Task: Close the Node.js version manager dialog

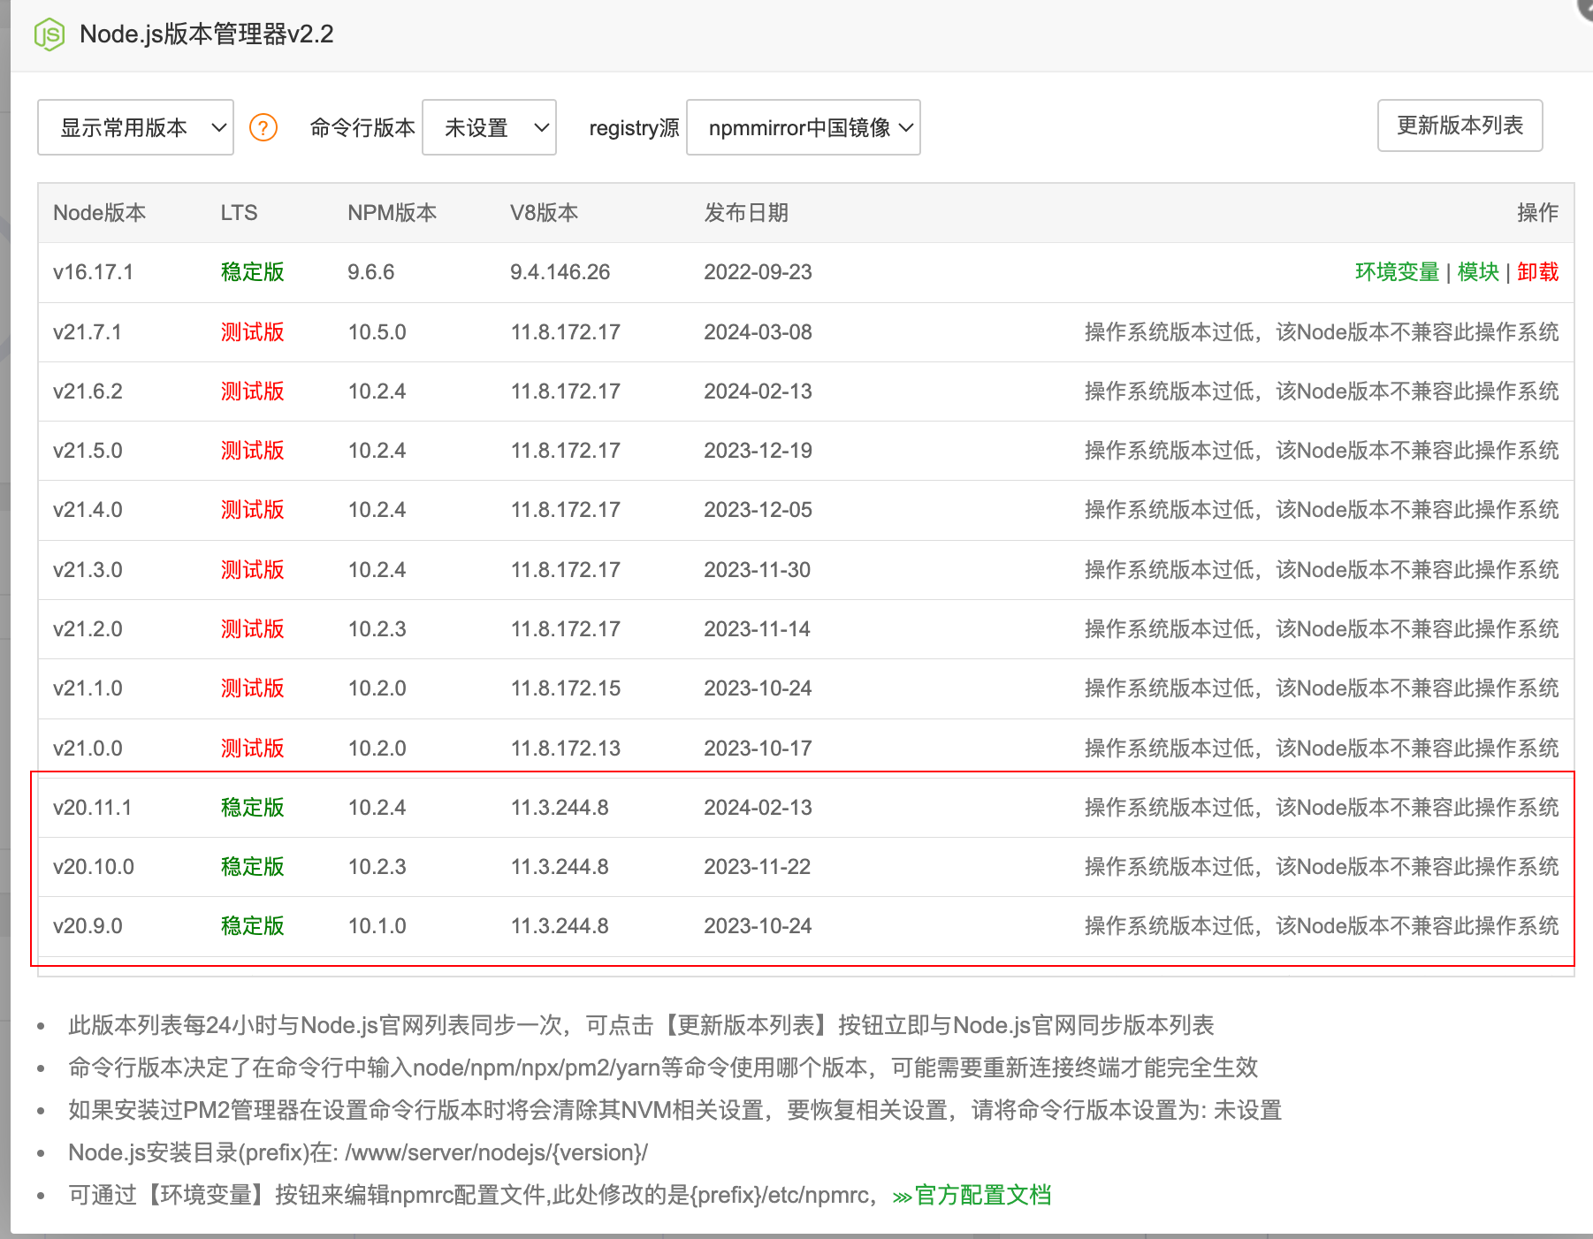Action: (x=1586, y=7)
